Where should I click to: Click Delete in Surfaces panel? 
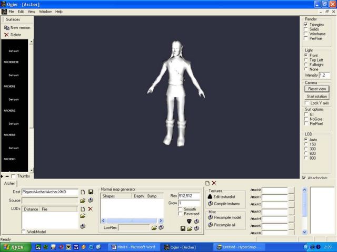13,35
